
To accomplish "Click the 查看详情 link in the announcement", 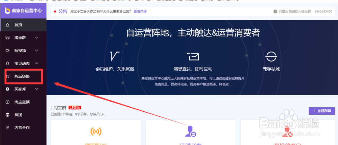I will coord(140,11).
